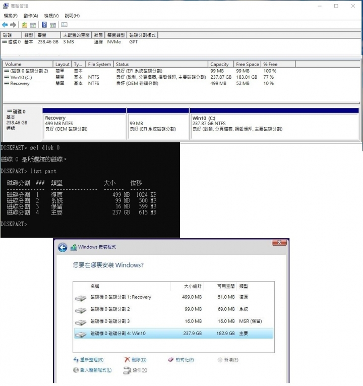The image size is (363, 386).
Task: Click the 可用空間 column header in Setup
Action: click(x=220, y=286)
